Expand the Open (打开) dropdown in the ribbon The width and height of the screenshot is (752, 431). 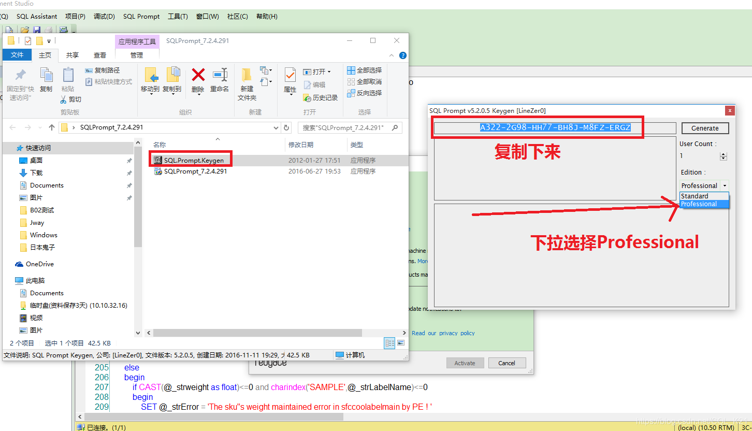pos(329,72)
